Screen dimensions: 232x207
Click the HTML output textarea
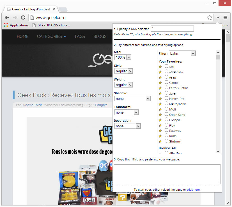[167, 174]
